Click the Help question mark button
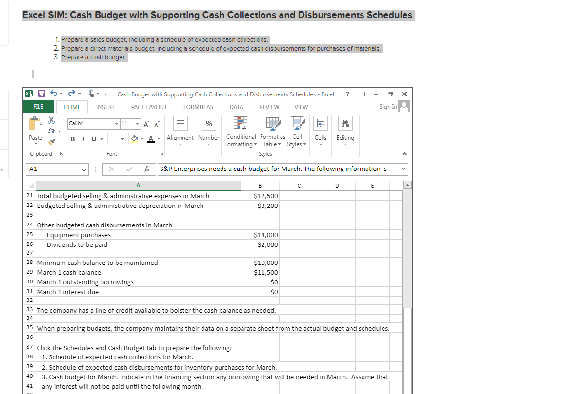 tap(347, 94)
